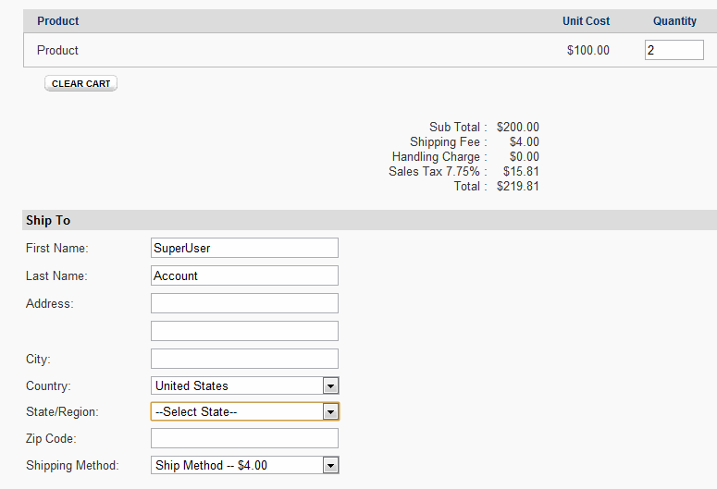The width and height of the screenshot is (717, 489).
Task: Select the Product item name in cart row
Action: coord(57,50)
